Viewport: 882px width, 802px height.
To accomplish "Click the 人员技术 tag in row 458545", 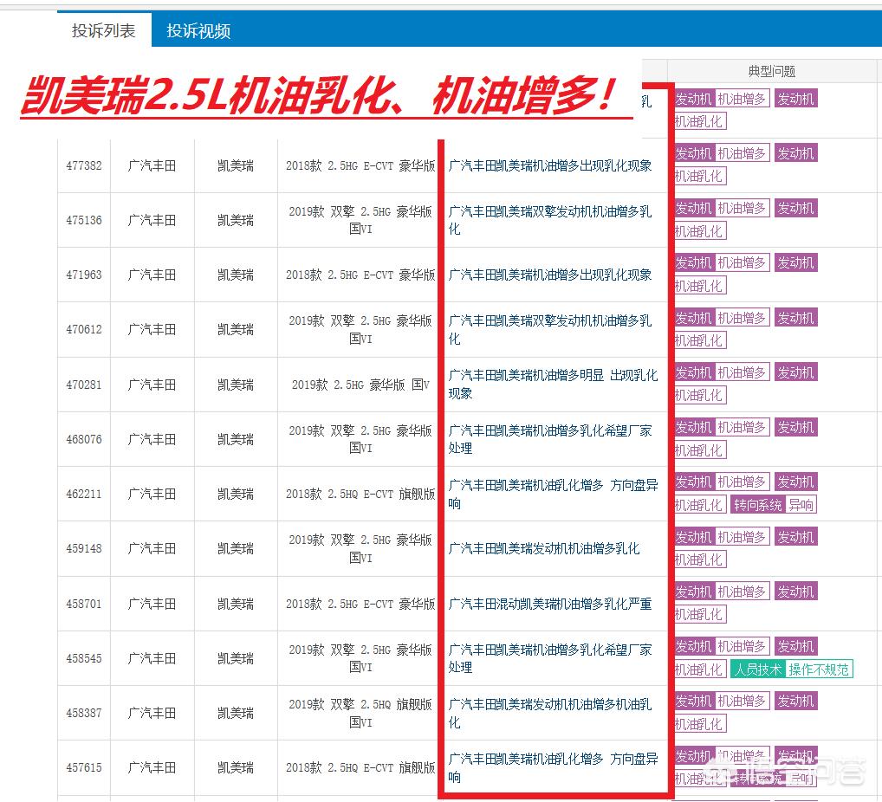I will (758, 669).
